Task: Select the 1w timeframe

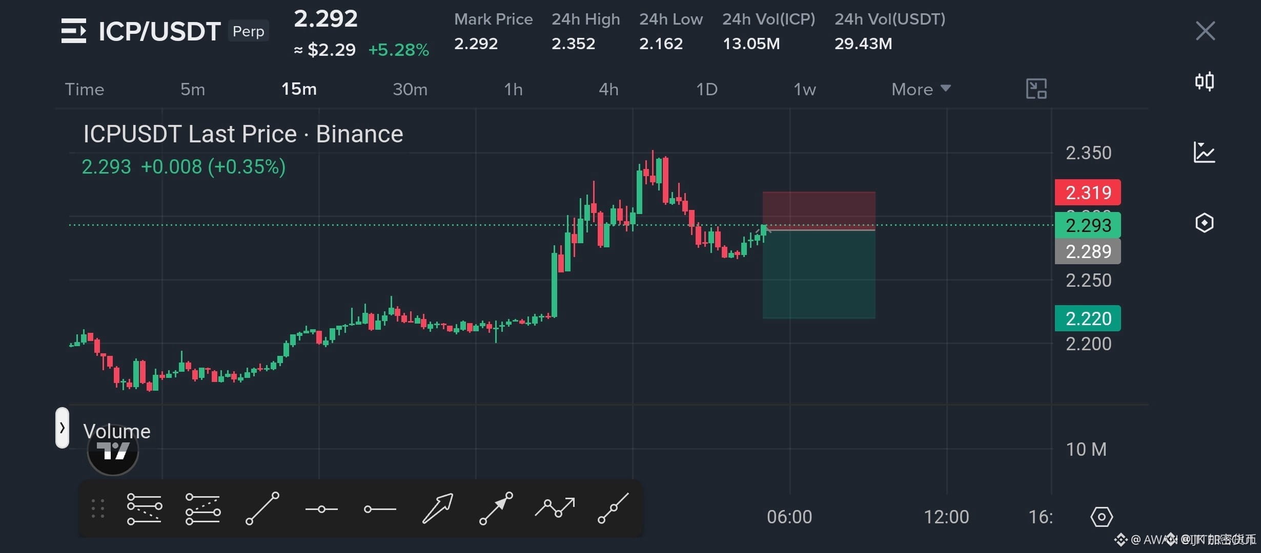Action: (x=804, y=89)
